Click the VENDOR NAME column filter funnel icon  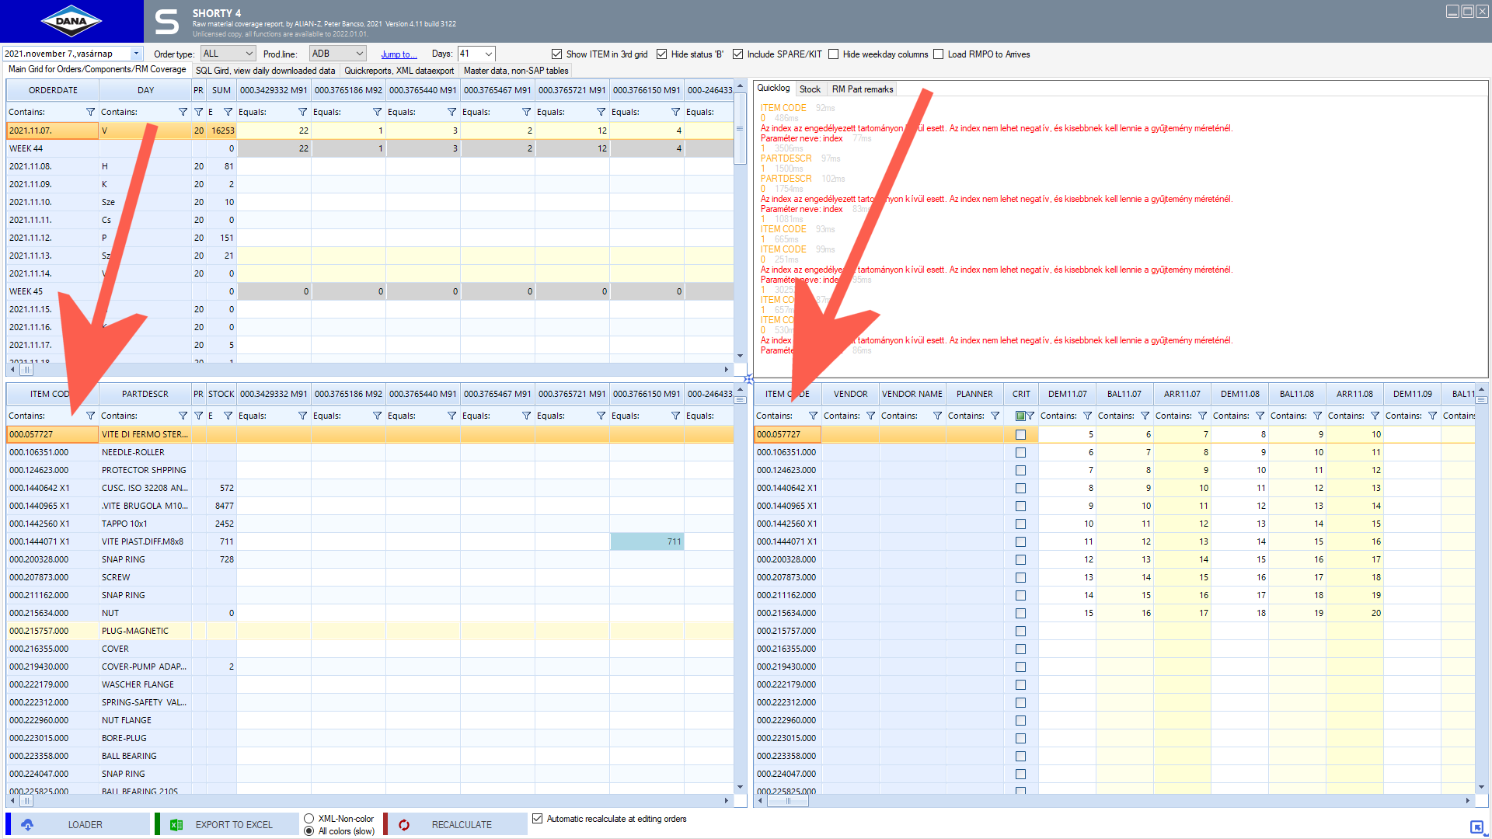point(937,416)
